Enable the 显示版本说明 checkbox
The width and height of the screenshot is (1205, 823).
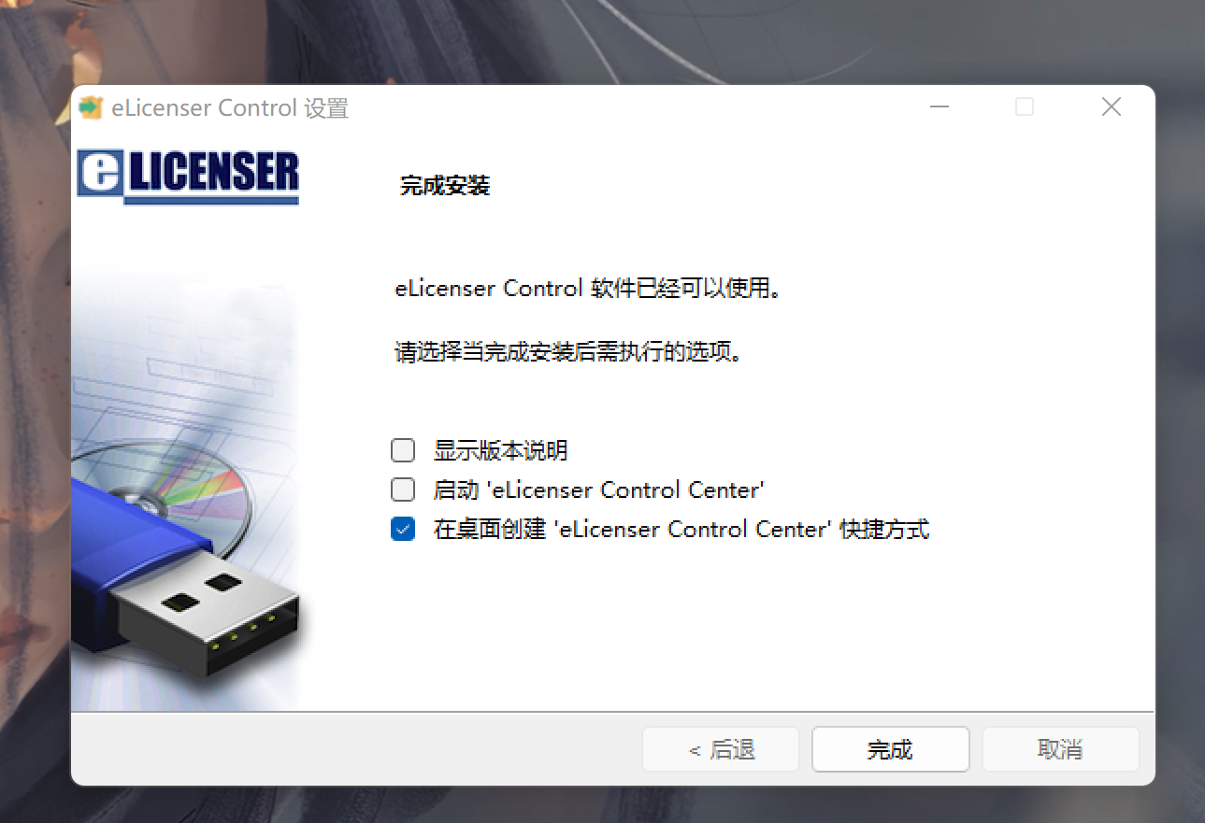(403, 450)
